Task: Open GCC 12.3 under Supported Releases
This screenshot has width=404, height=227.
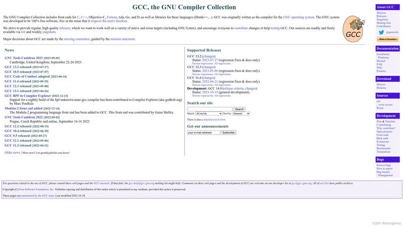Action: coord(194,67)
